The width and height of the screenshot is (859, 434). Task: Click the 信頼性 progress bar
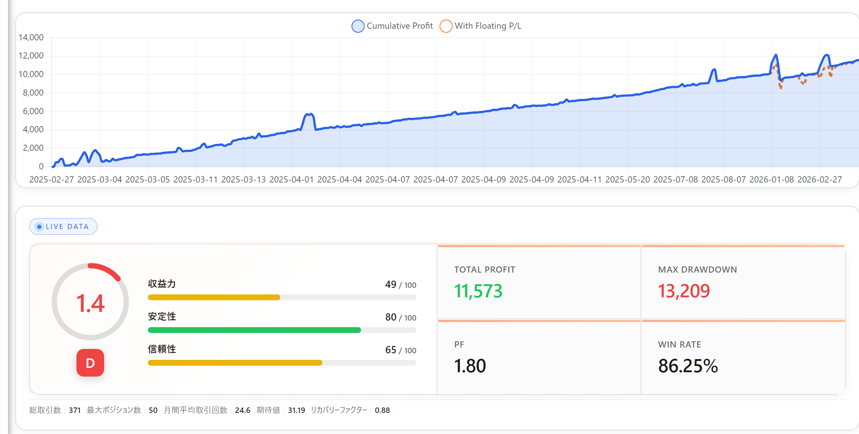[282, 363]
